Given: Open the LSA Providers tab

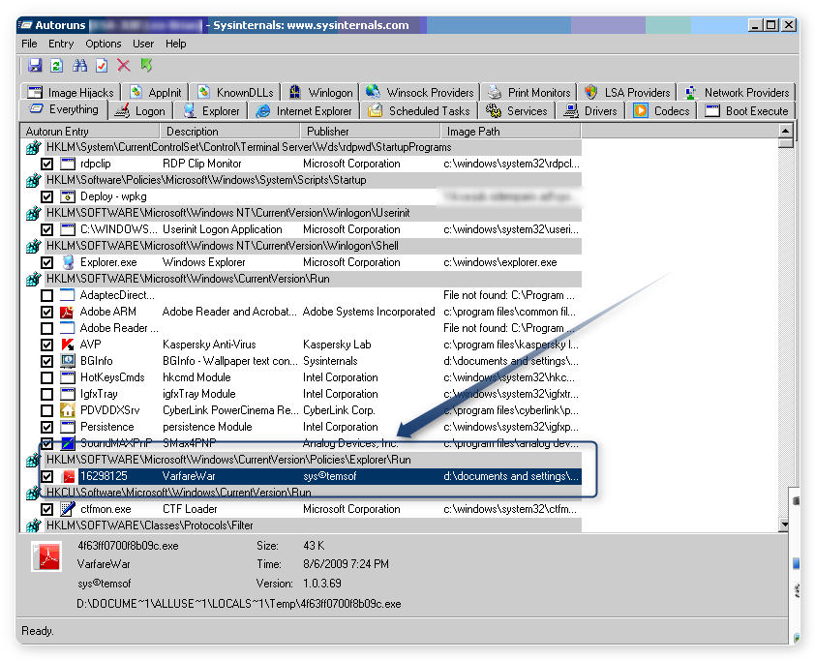Looking at the screenshot, I should [x=627, y=93].
